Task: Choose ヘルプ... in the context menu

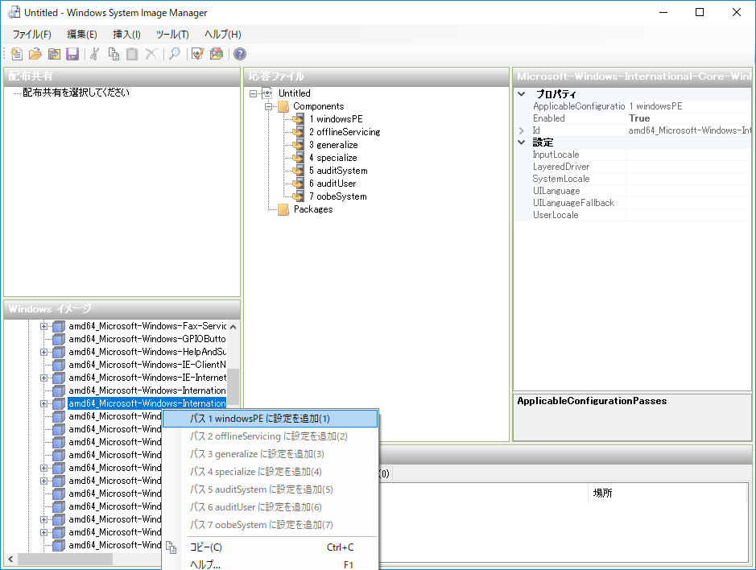Action: (x=270, y=564)
